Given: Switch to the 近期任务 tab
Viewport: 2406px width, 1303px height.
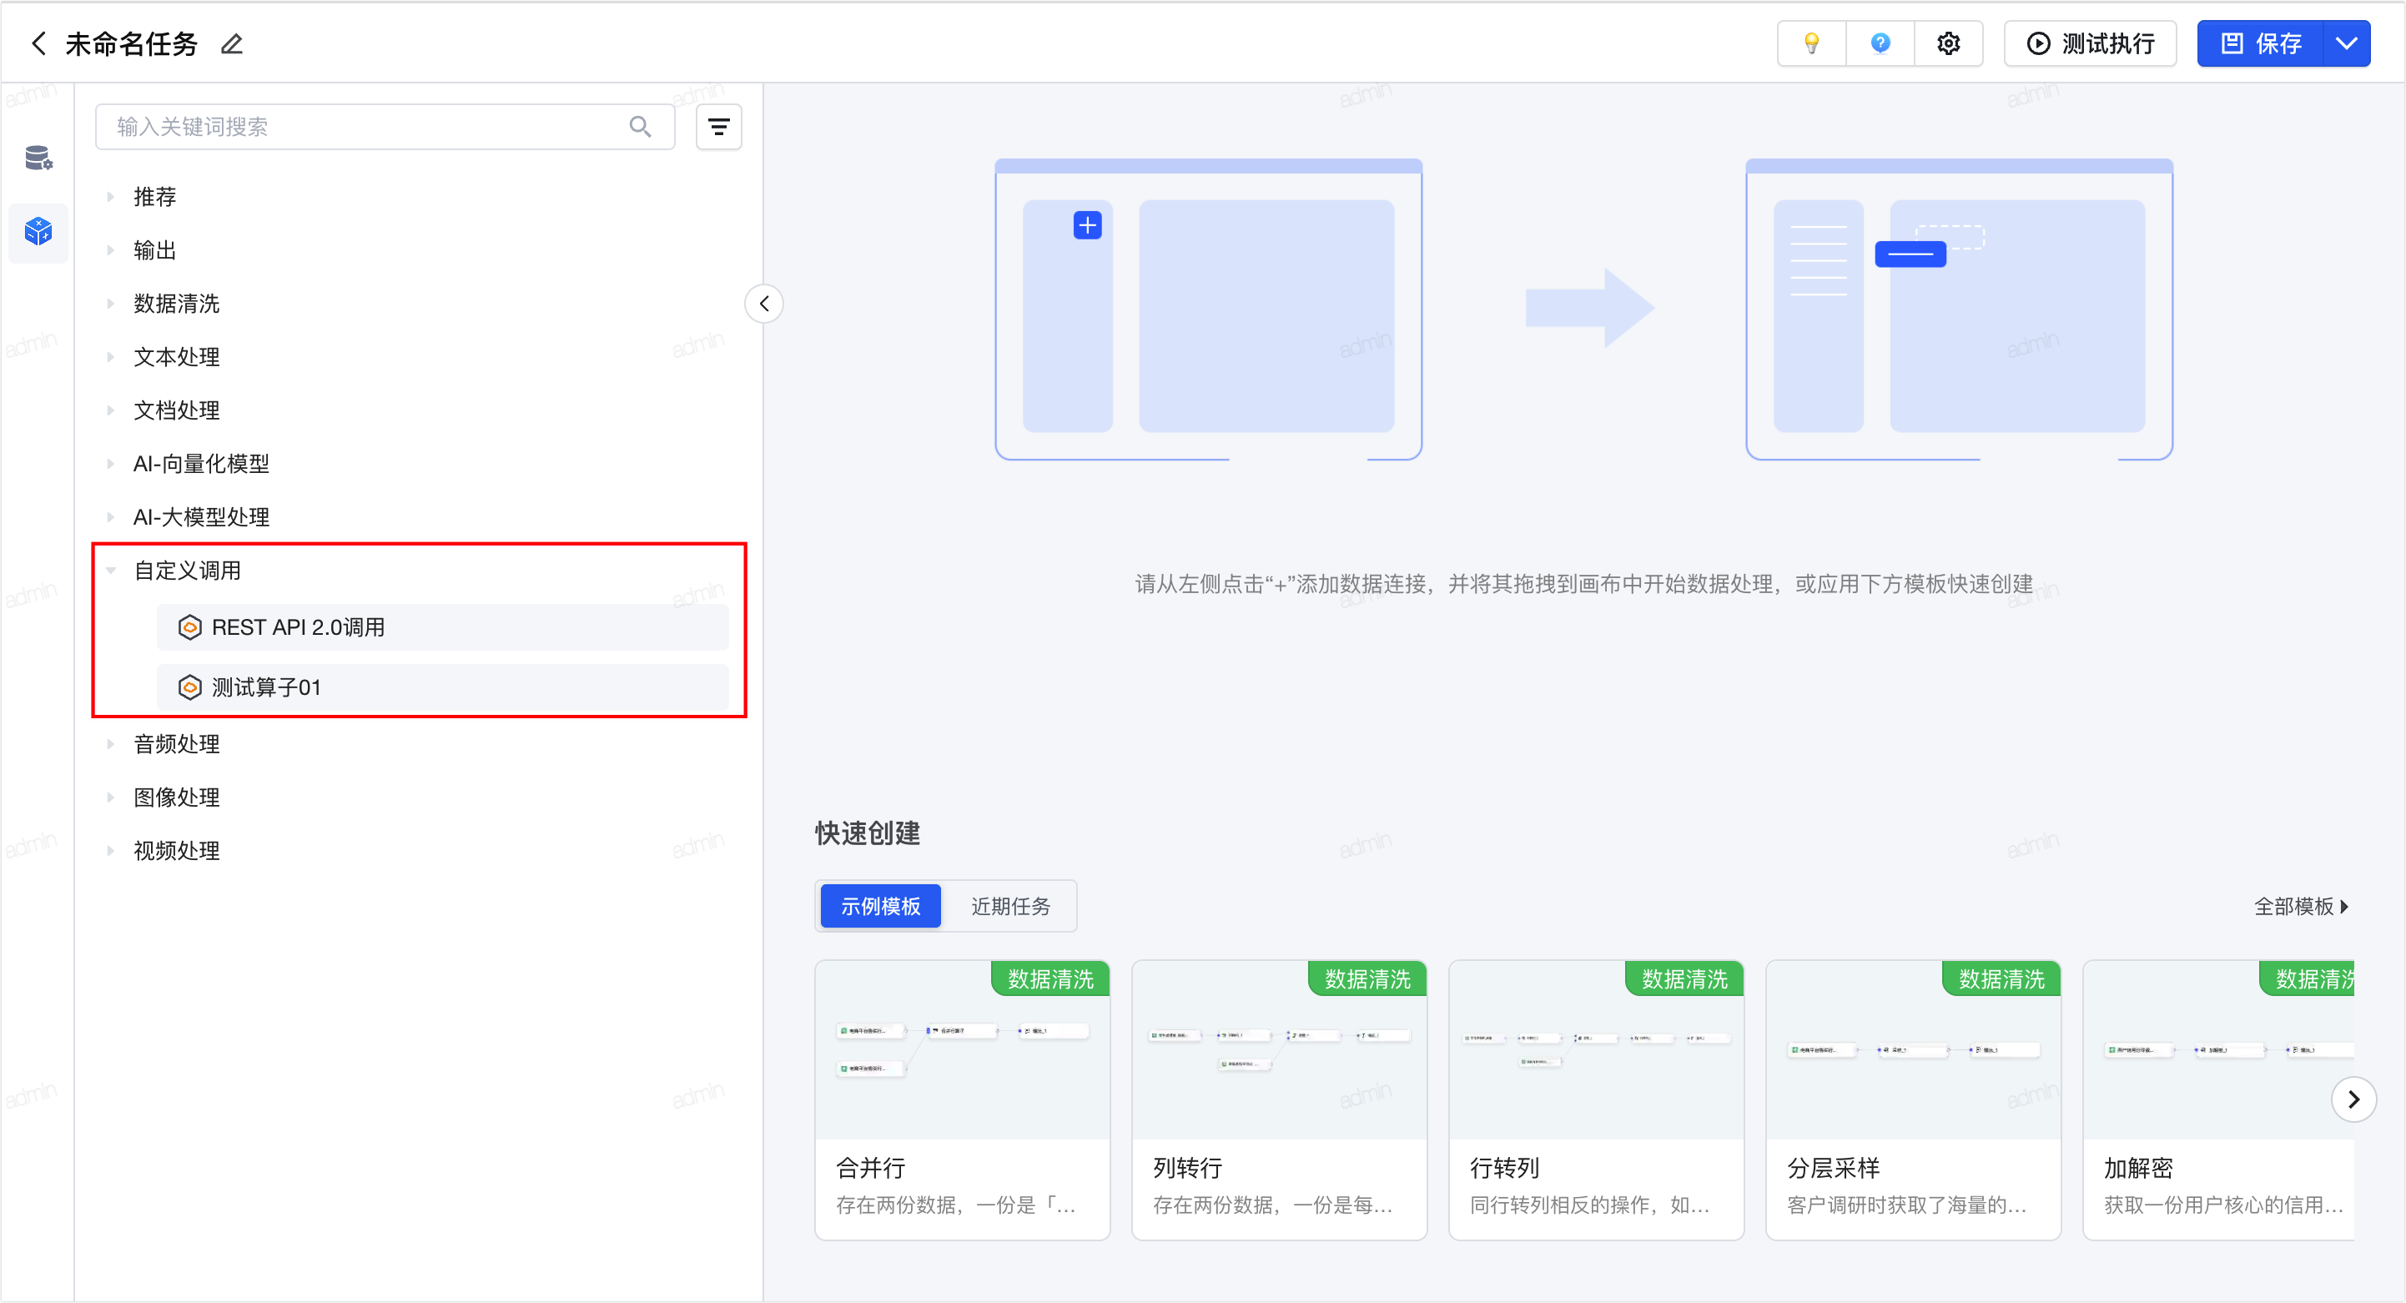Looking at the screenshot, I should pyautogui.click(x=1009, y=906).
